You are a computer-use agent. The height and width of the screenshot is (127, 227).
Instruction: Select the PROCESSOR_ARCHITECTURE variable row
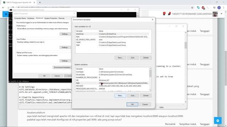[112, 89]
